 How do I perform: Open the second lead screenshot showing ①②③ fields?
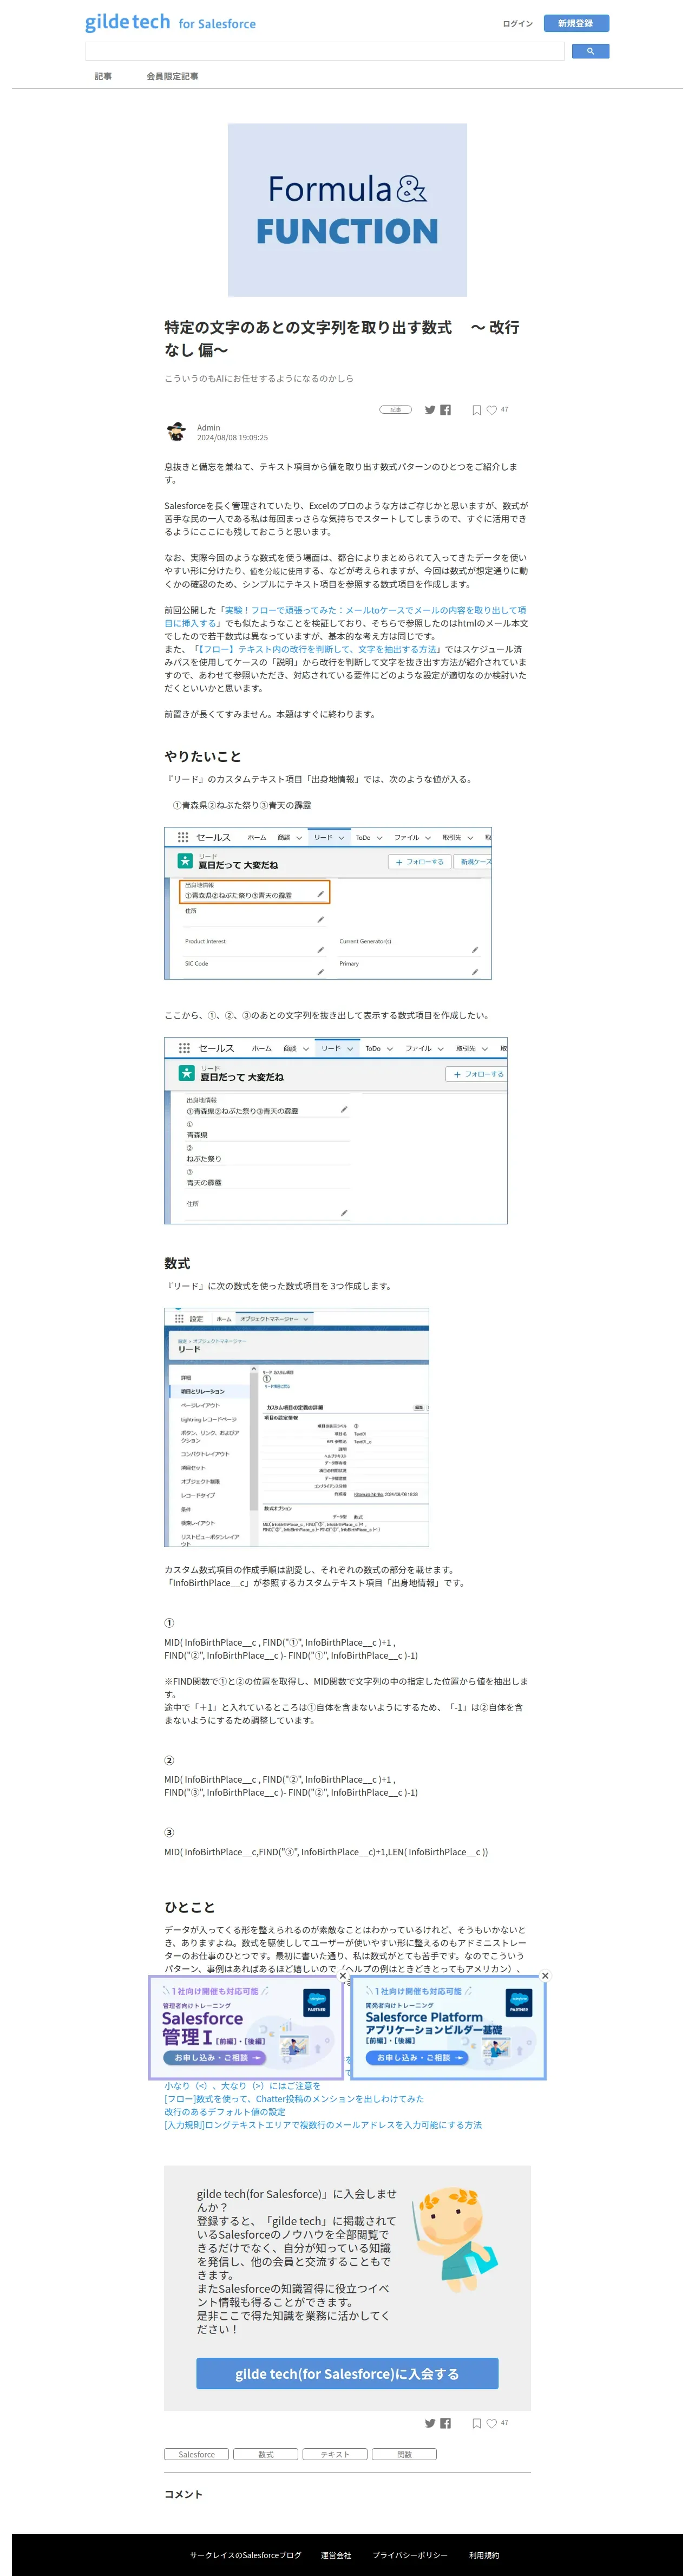pyautogui.click(x=336, y=1130)
